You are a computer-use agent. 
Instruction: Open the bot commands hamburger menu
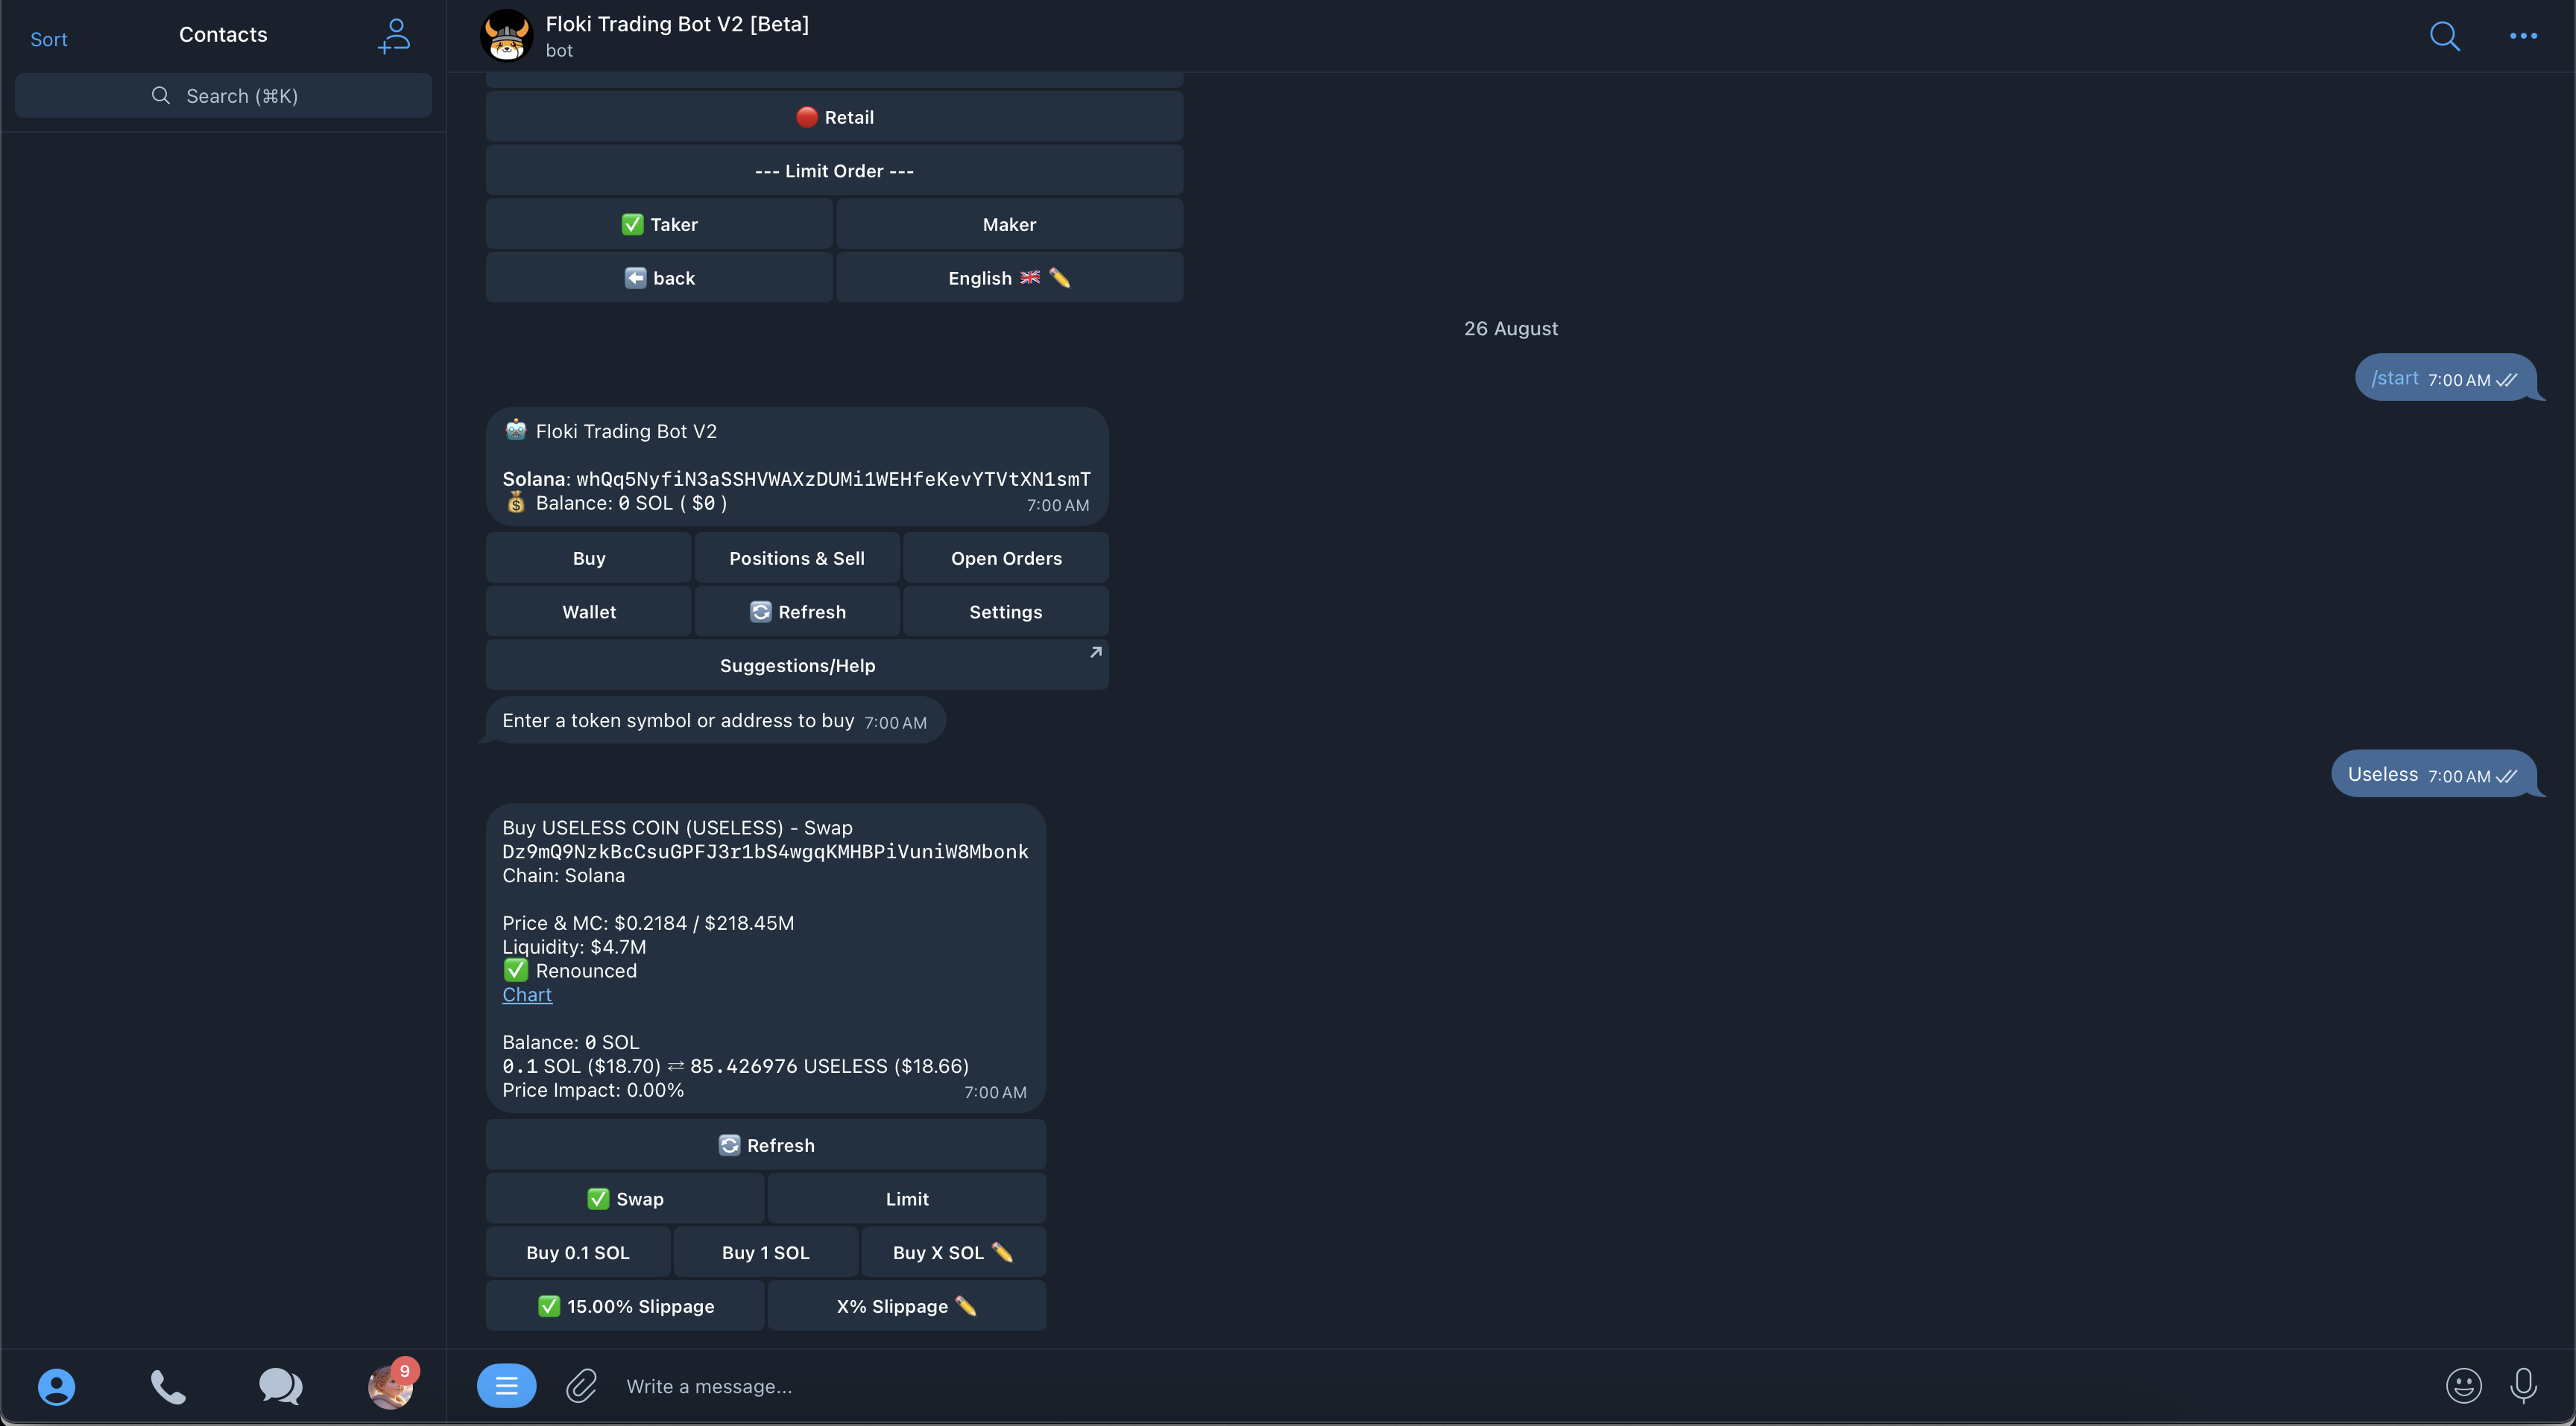click(x=506, y=1385)
